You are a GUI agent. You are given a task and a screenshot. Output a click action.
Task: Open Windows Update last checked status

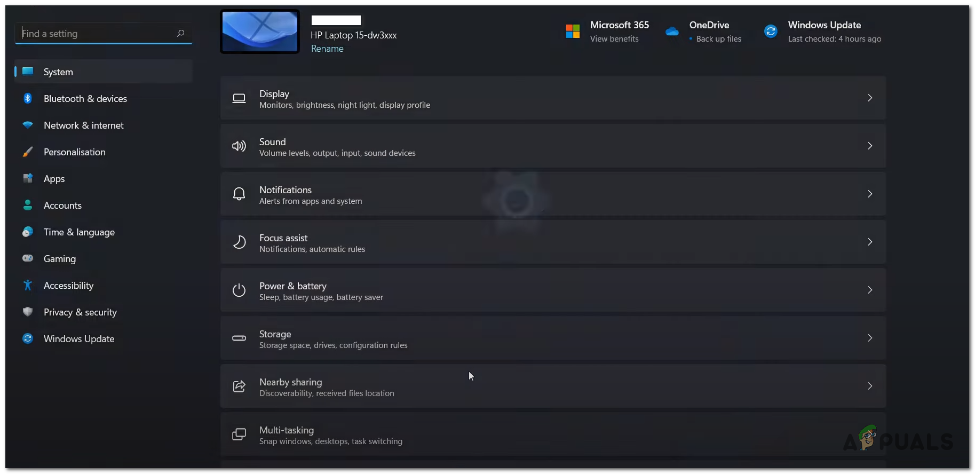coord(835,39)
